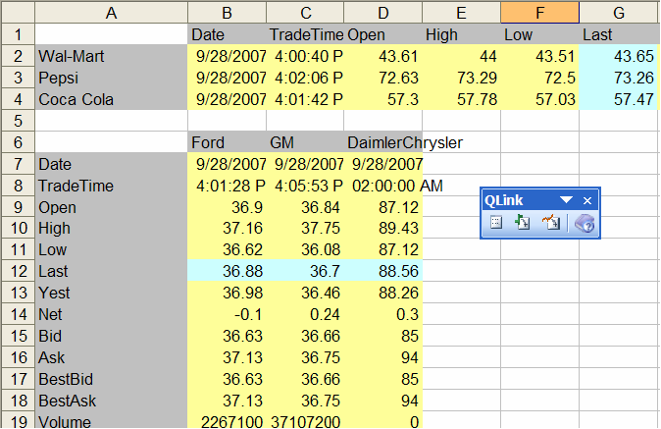Select column G header

coord(619,13)
